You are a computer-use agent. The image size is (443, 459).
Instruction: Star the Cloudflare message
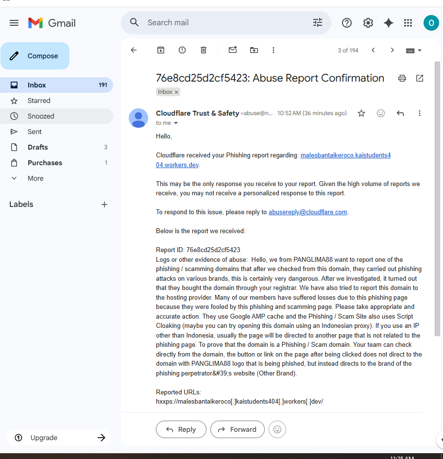361,113
